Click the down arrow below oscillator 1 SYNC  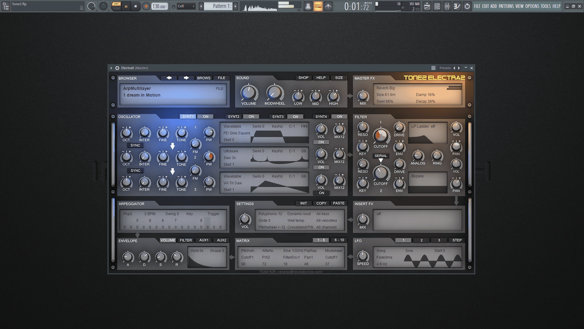(172, 146)
